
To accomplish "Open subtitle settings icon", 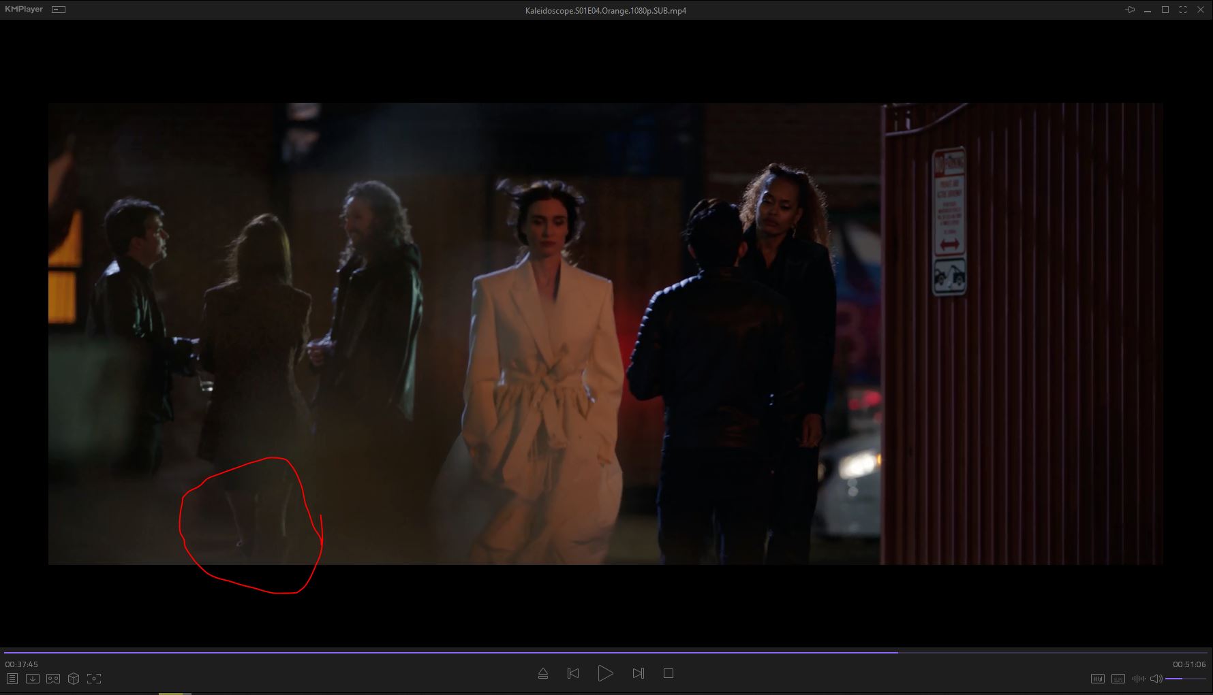I will [1118, 679].
